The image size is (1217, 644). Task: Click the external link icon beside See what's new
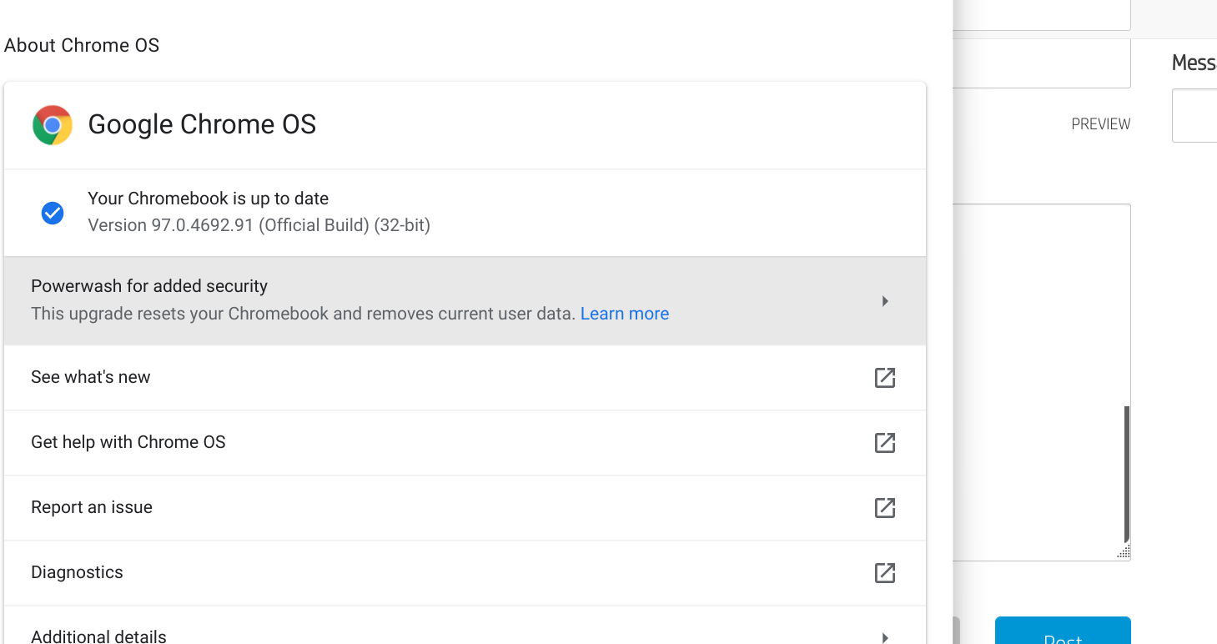coord(884,378)
